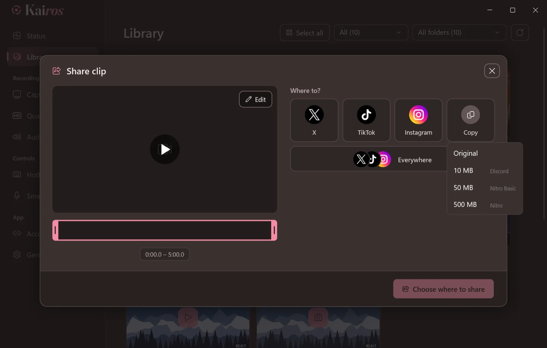The width and height of the screenshot is (547, 348).
Task: Open the microphone sidebar icon
Action: [x=17, y=196]
